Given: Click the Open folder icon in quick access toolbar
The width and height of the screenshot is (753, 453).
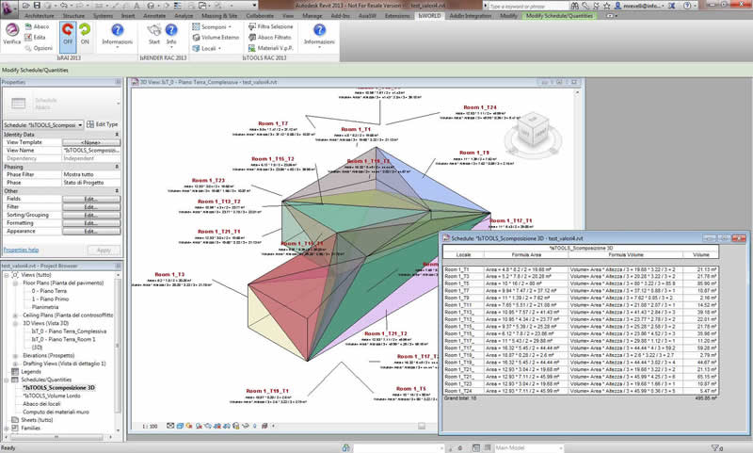Looking at the screenshot, I should [26, 6].
